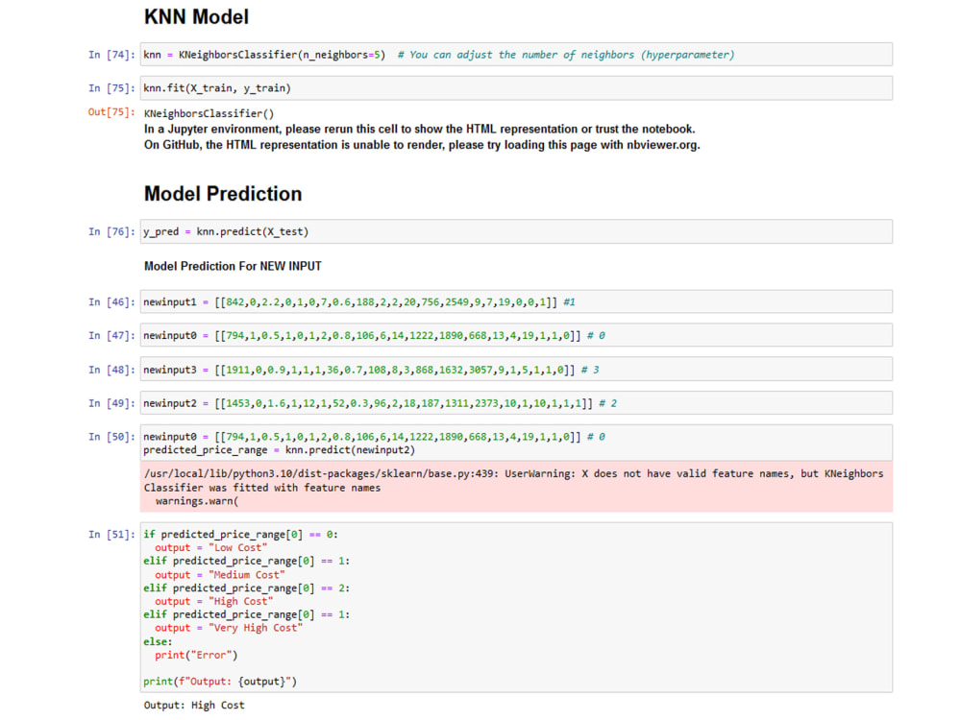Click the "Model Prediction For NEW INPUT" subheading
Image resolution: width=961 pixels, height=720 pixels.
(226, 266)
